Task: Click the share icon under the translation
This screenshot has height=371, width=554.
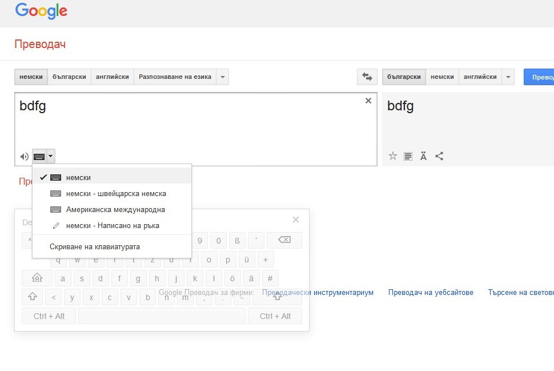Action: point(439,156)
